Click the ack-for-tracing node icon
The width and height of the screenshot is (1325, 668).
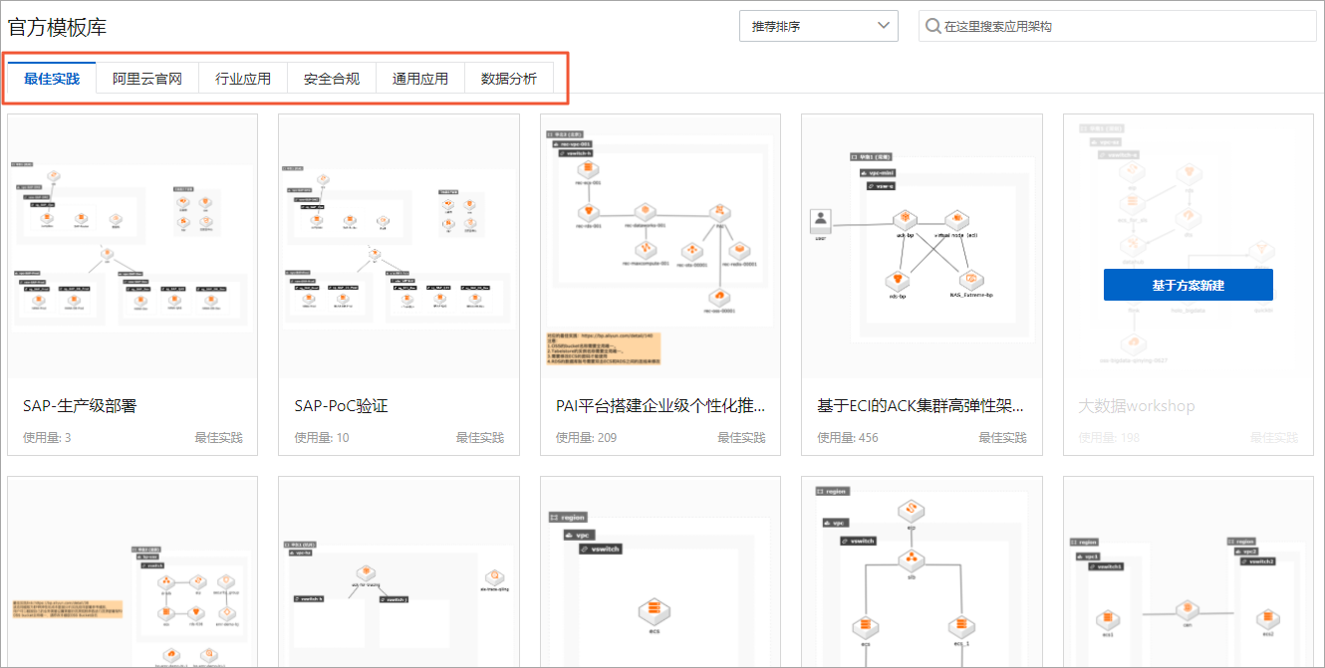point(368,573)
